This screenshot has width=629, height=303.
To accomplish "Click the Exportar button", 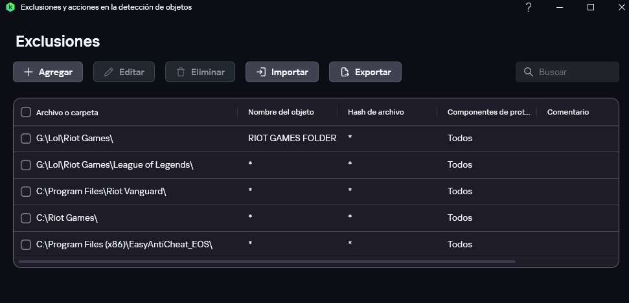I will [x=365, y=72].
